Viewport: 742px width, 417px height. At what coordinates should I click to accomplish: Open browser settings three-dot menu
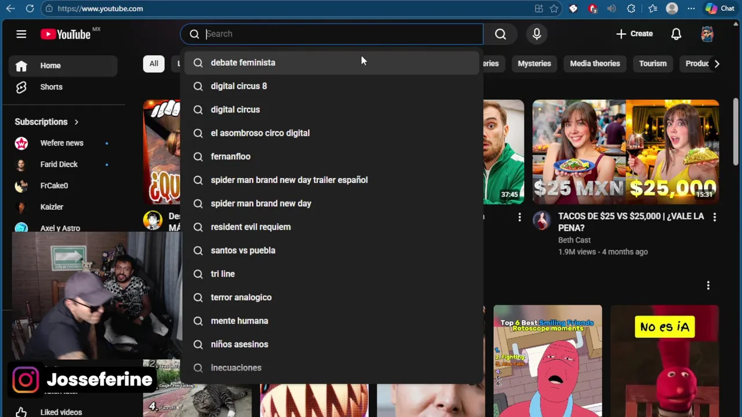point(691,9)
